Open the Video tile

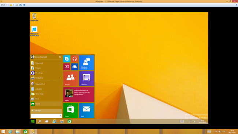pyautogui.click(x=67, y=67)
